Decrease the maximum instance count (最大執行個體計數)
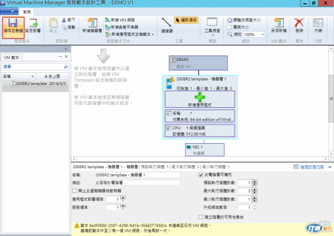 tap(254, 192)
